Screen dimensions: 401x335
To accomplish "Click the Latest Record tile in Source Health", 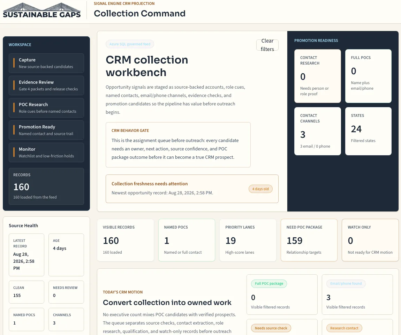I will click(27, 255).
